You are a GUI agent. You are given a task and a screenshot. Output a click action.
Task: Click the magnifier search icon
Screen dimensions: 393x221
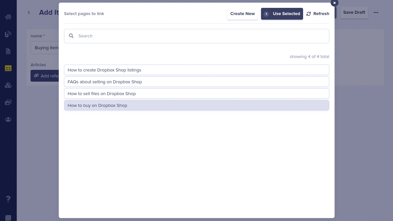click(71, 36)
